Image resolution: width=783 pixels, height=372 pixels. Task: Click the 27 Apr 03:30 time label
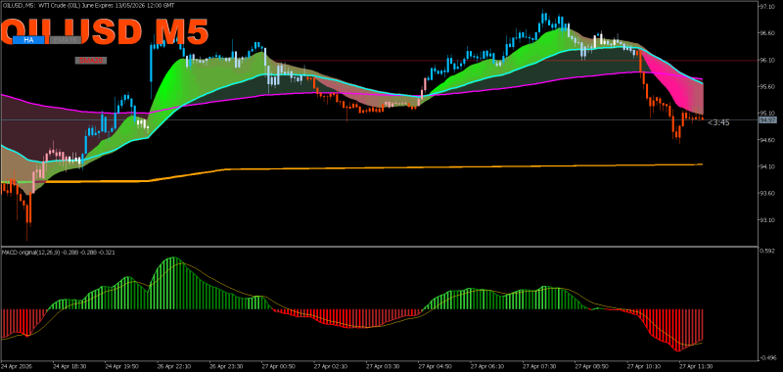pos(382,365)
